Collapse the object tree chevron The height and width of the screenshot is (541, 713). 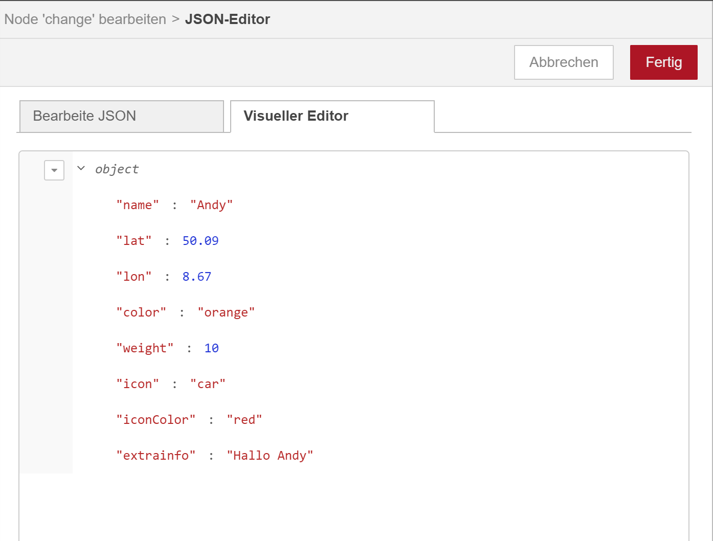point(81,168)
